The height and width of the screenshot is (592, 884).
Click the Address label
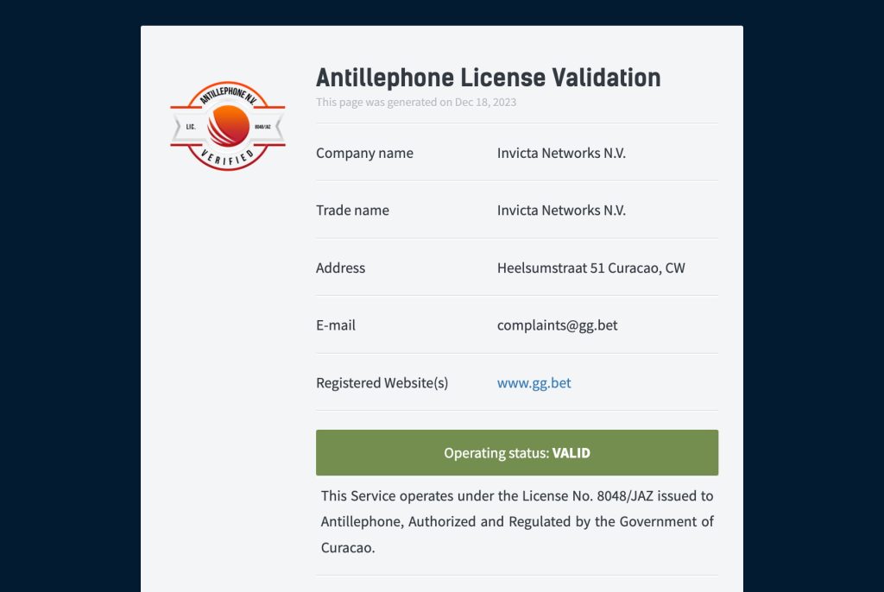point(340,268)
